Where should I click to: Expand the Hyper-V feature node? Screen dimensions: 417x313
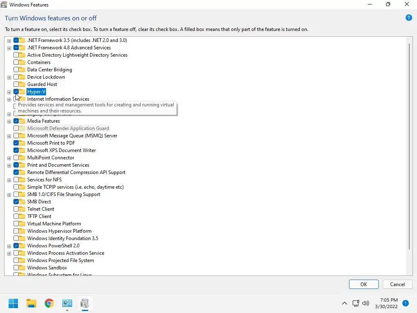[x=9, y=92]
